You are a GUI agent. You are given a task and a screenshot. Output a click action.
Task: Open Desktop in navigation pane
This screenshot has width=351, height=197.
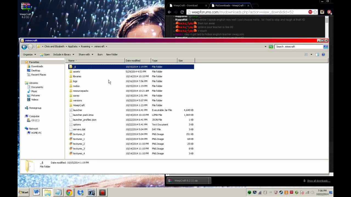coord(35,71)
